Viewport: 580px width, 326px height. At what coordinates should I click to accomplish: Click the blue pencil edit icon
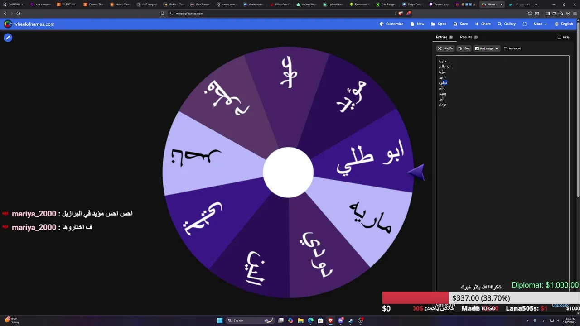click(8, 38)
